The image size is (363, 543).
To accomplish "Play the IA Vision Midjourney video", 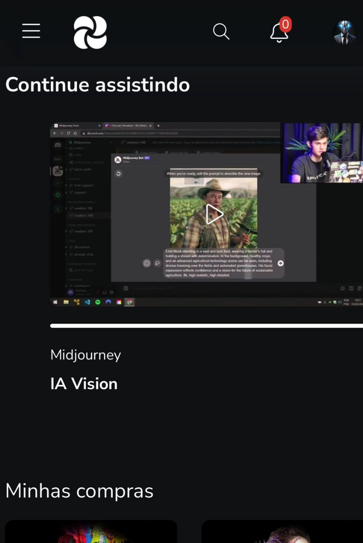I will pos(214,214).
